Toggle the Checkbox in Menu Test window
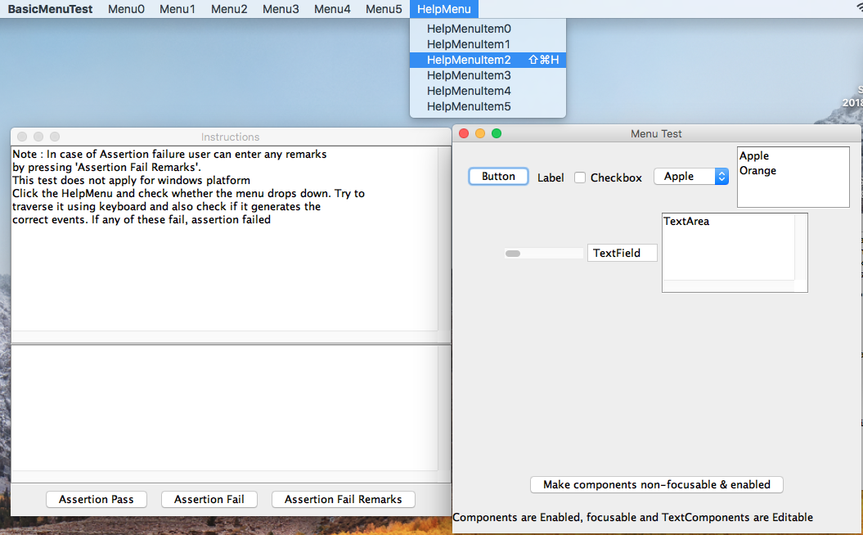This screenshot has height=535, width=863. [x=580, y=178]
